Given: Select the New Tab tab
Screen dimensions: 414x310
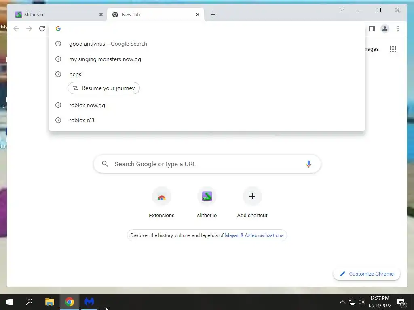Looking at the screenshot, I should pyautogui.click(x=156, y=15).
